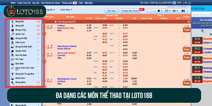Click the Fast button for Manchester United
This screenshot has height=106, width=212.
point(187,49)
